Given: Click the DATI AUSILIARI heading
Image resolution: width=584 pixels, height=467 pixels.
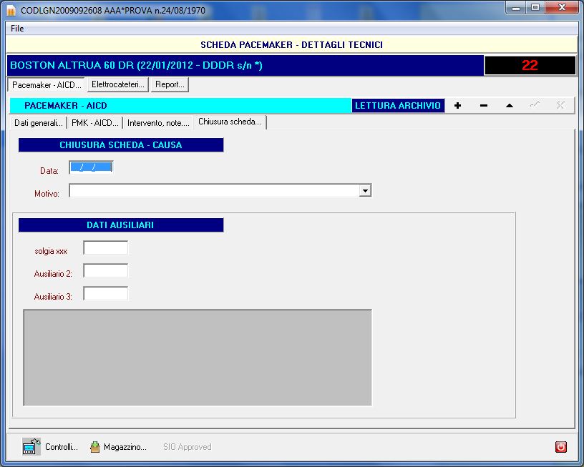Looking at the screenshot, I should (121, 225).
